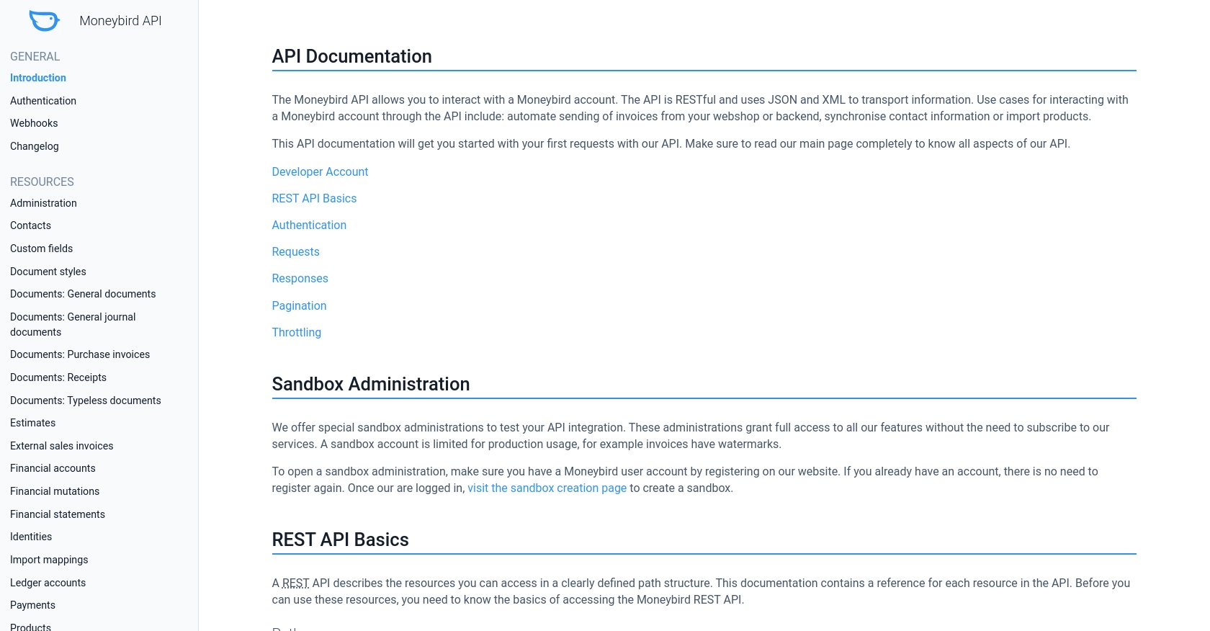Open the Administration resource page

coord(43,203)
